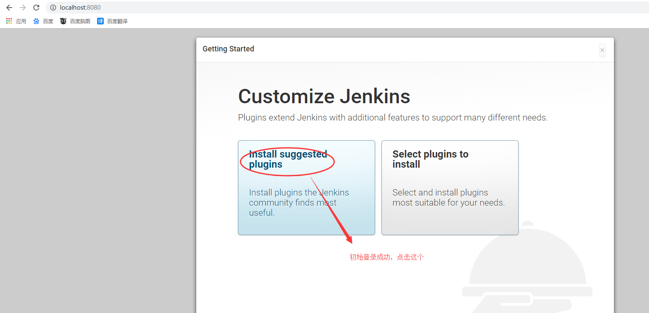
Task: Click the Customize Jenkins heading
Action: click(x=324, y=96)
